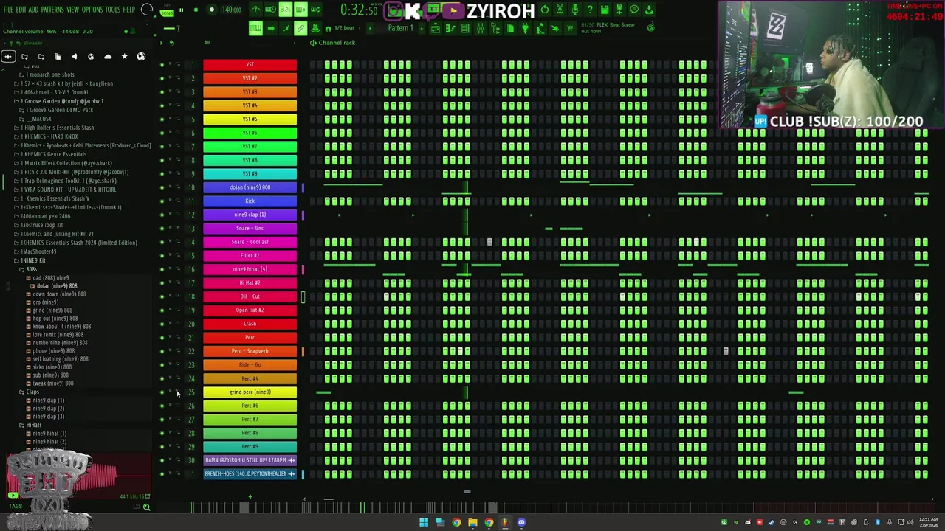Open the help question mark icon
Image resolution: width=945 pixels, height=531 pixels.
pyautogui.click(x=589, y=10)
